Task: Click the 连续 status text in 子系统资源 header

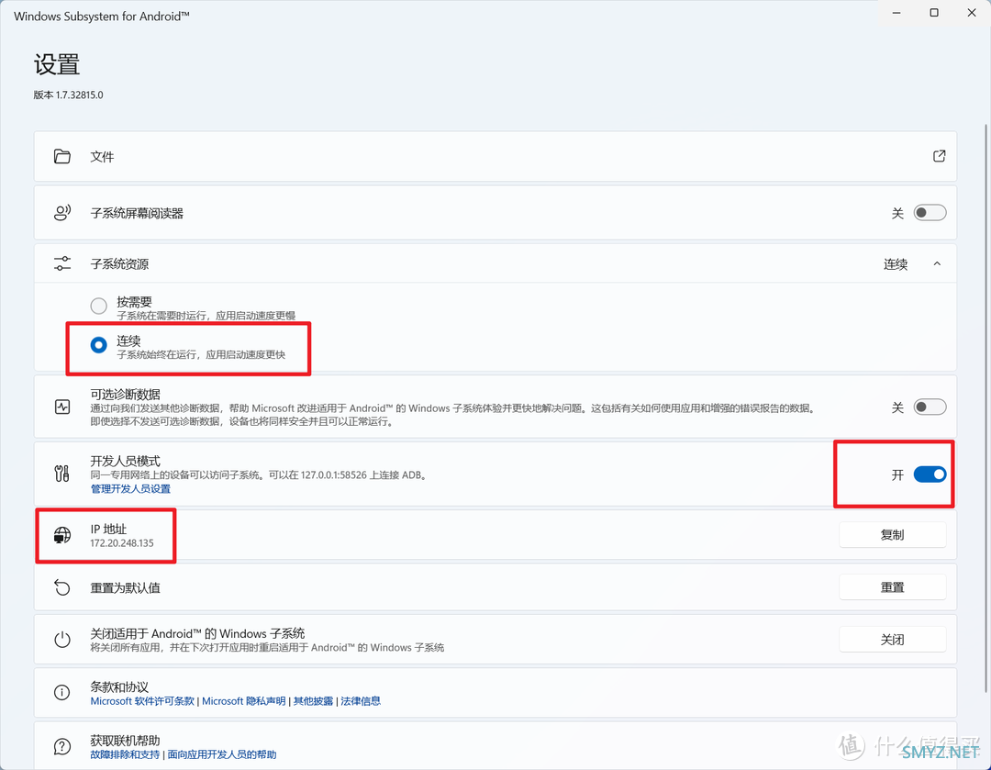Action: click(x=896, y=264)
